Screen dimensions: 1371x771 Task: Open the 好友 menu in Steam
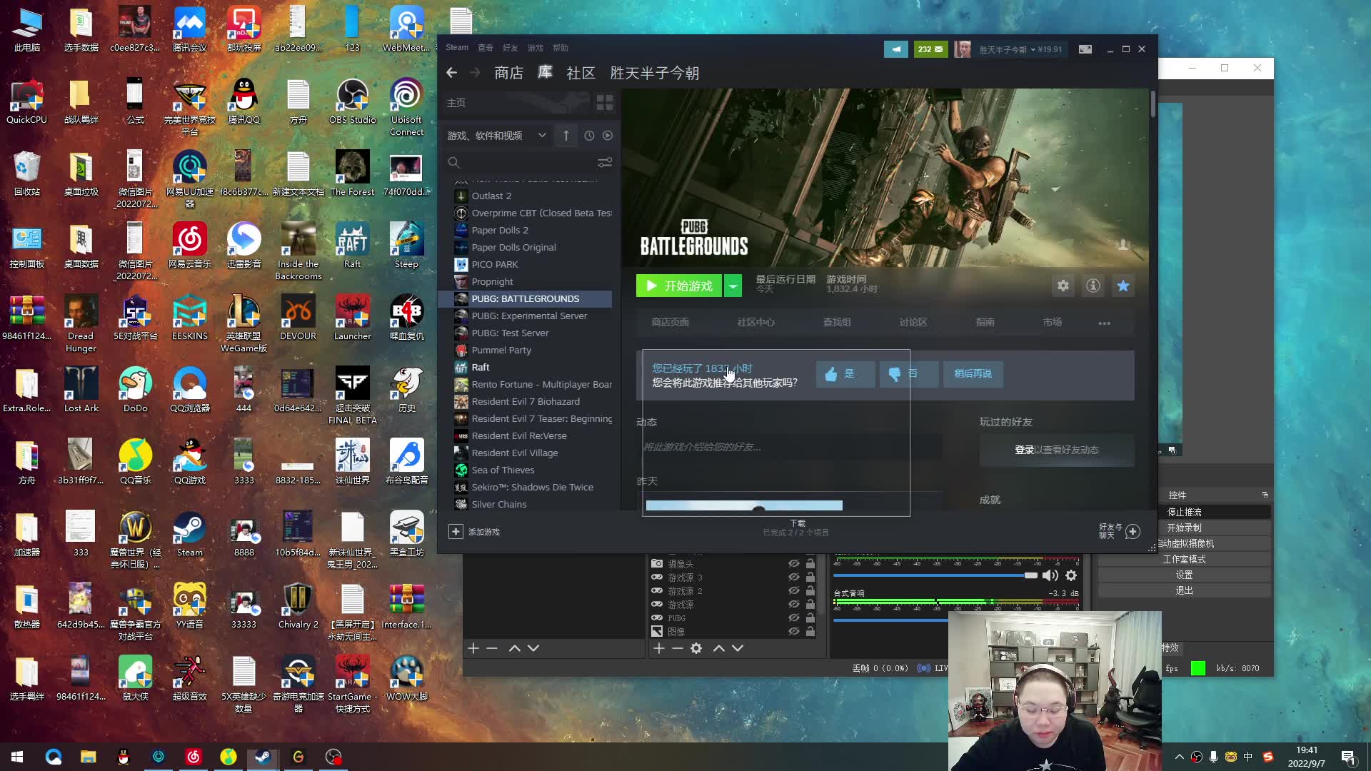(510, 48)
